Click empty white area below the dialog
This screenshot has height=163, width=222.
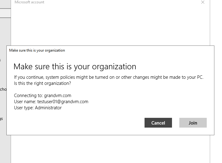pos(110,150)
